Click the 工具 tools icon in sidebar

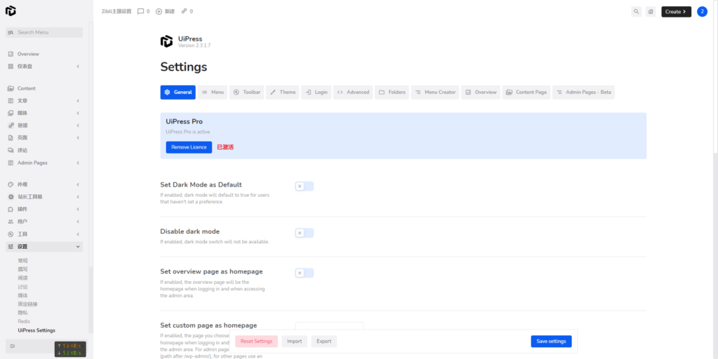(11, 234)
